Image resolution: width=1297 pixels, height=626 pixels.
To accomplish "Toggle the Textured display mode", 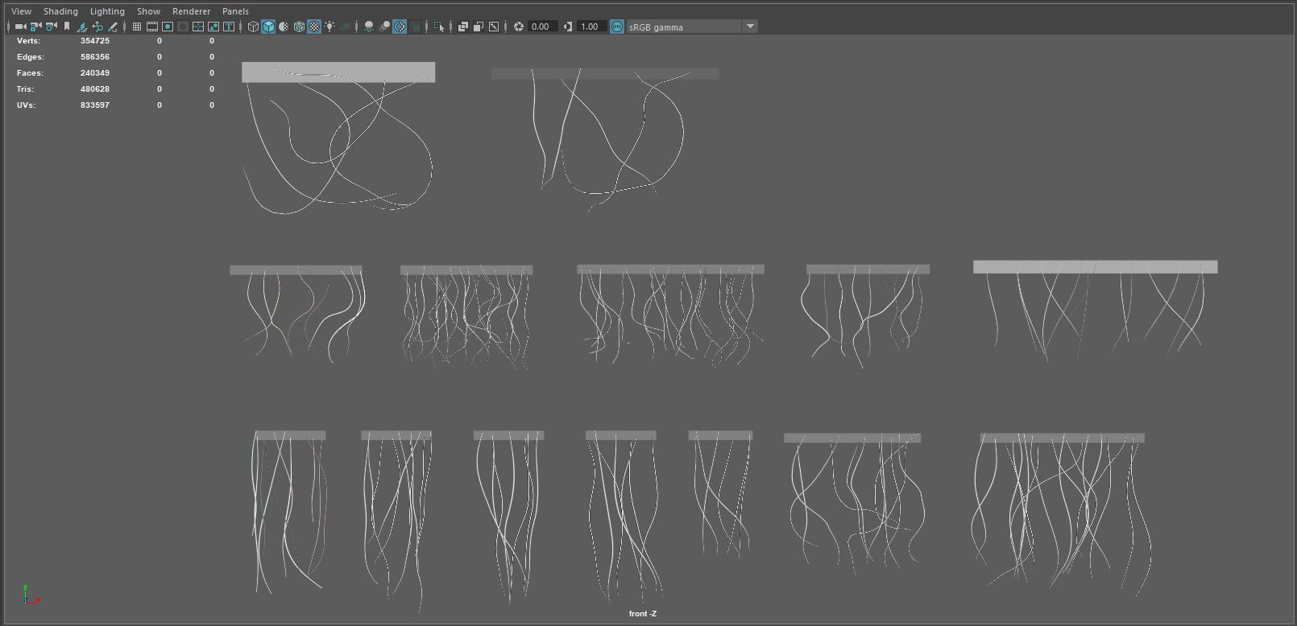I will [x=314, y=27].
